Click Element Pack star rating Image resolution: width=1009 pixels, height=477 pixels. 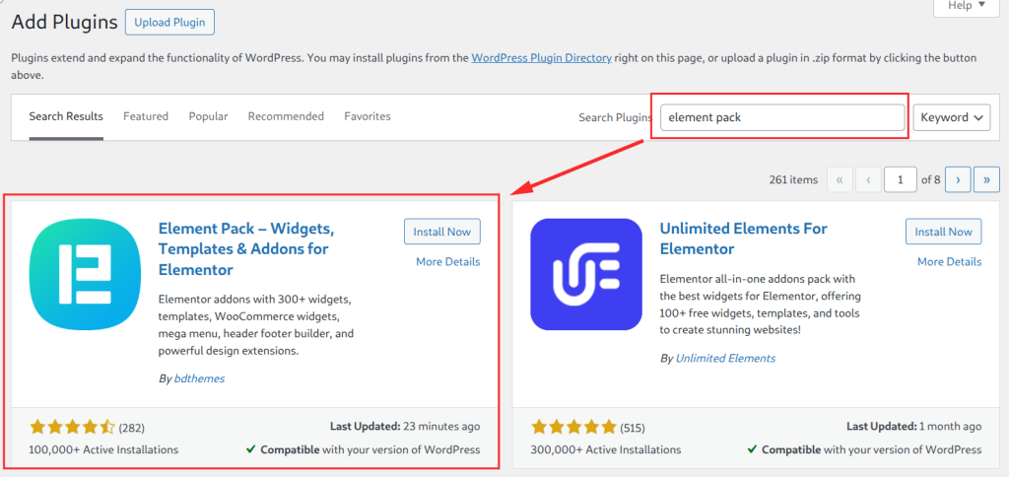click(72, 427)
